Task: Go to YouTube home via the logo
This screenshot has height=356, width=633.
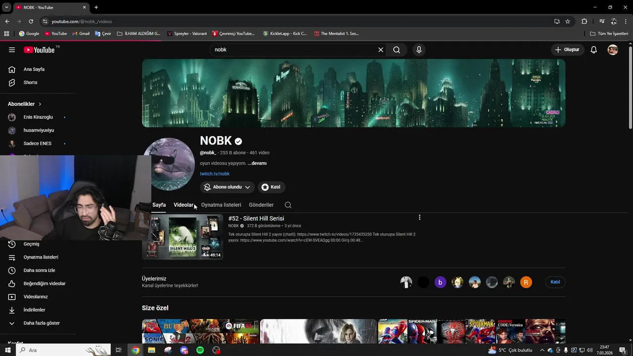Action: [39, 49]
